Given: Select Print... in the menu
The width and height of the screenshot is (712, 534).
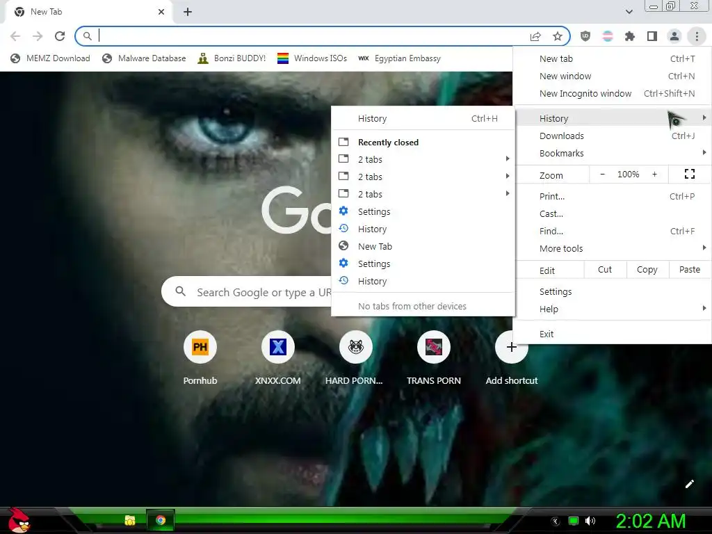Looking at the screenshot, I should (612, 196).
